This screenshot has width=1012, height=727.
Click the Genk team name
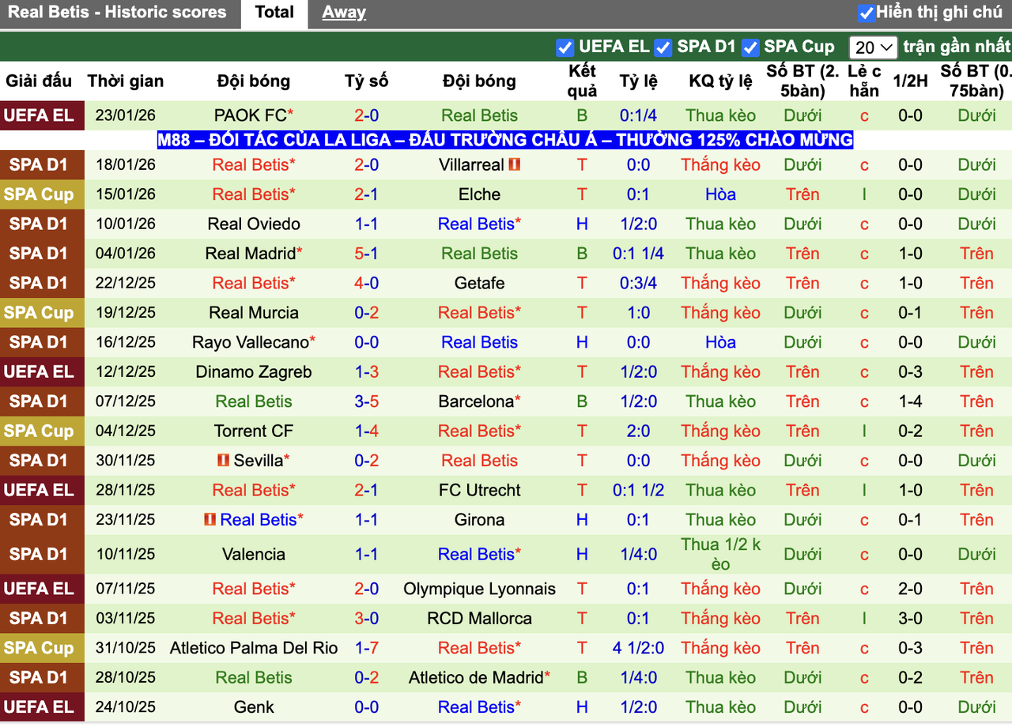pos(253,706)
